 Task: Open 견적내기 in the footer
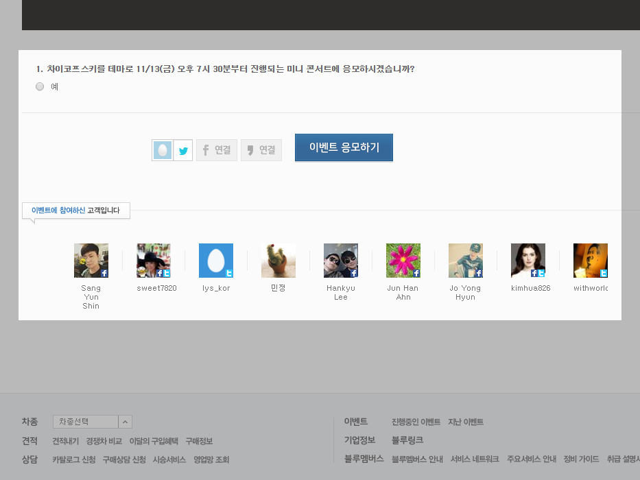[65, 441]
